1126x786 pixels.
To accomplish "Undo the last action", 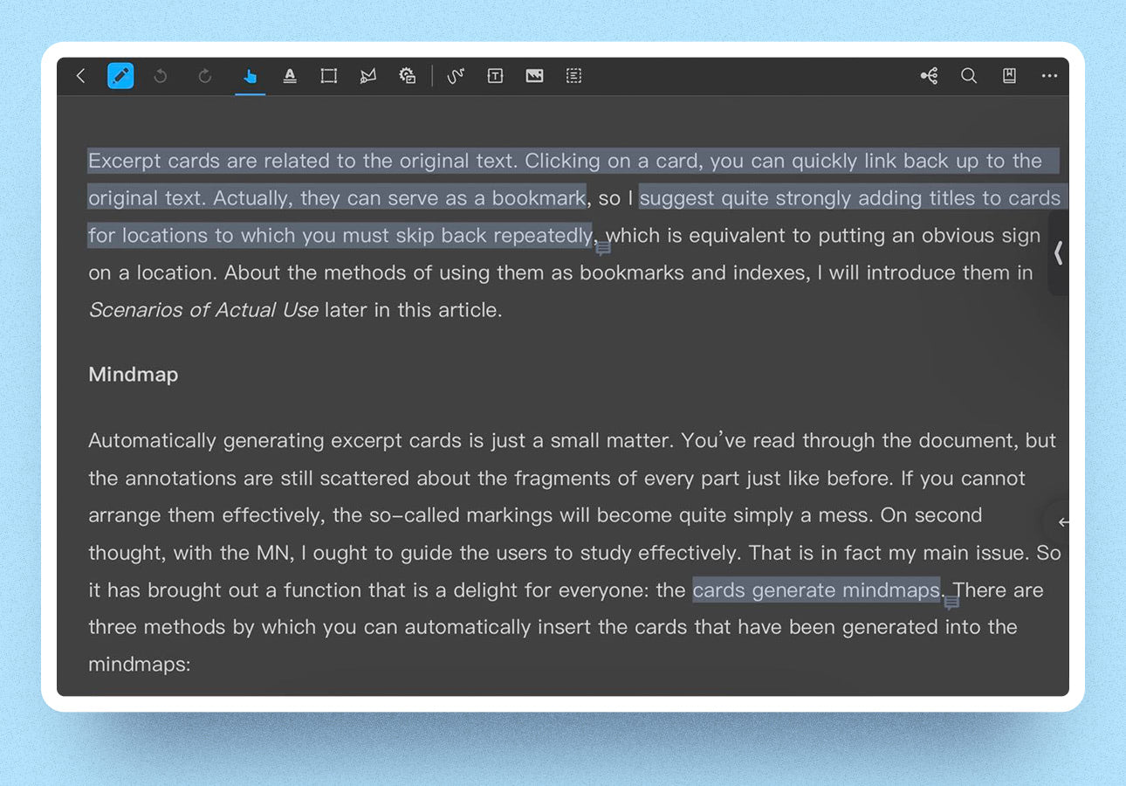I will (161, 76).
